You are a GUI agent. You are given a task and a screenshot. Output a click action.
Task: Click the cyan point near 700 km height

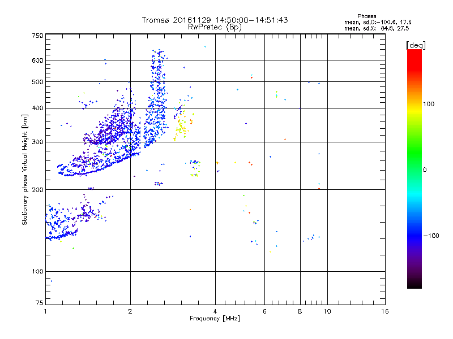(205, 46)
